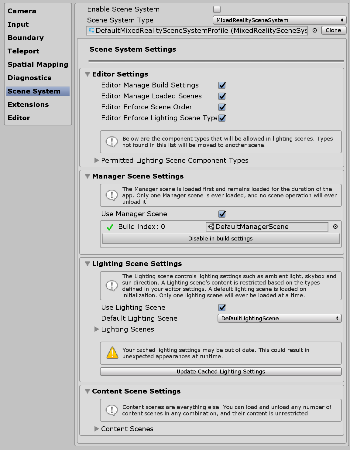The image size is (350, 450).
Task: Click the object picker circle beside DefaultManagerScene
Action: (x=335, y=227)
